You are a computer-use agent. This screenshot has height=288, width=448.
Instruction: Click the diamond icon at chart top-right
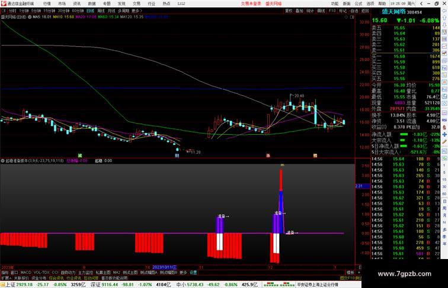click(346, 17)
